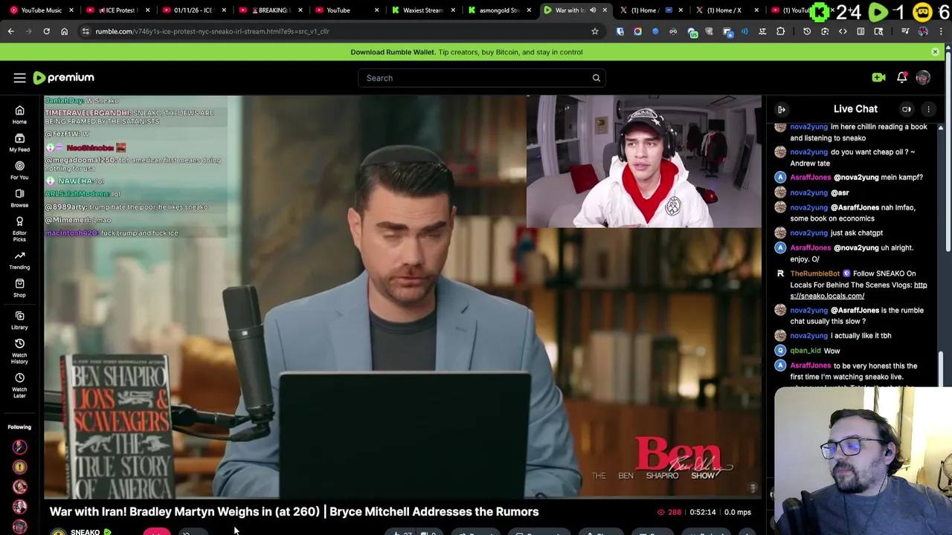The width and height of the screenshot is (952, 535).
Task: Open Trending in the sidebar
Action: tap(19, 260)
